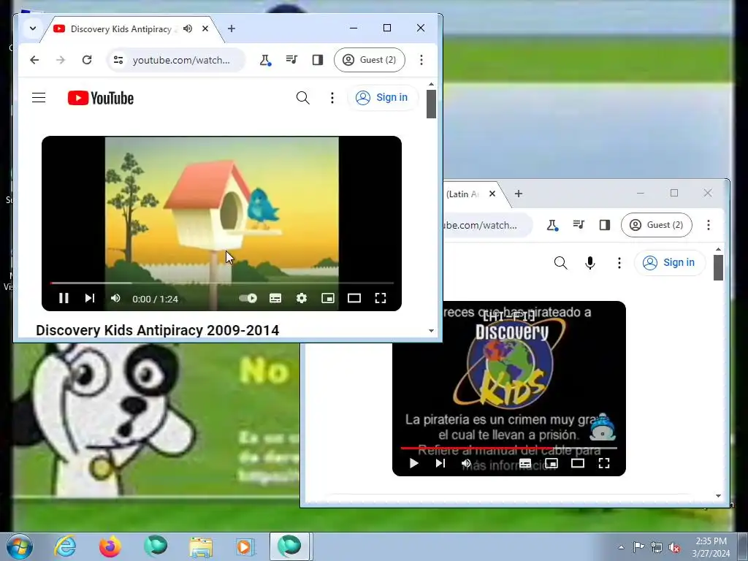Go to YouTube home via logo
This screenshot has width=748, height=561.
(101, 98)
